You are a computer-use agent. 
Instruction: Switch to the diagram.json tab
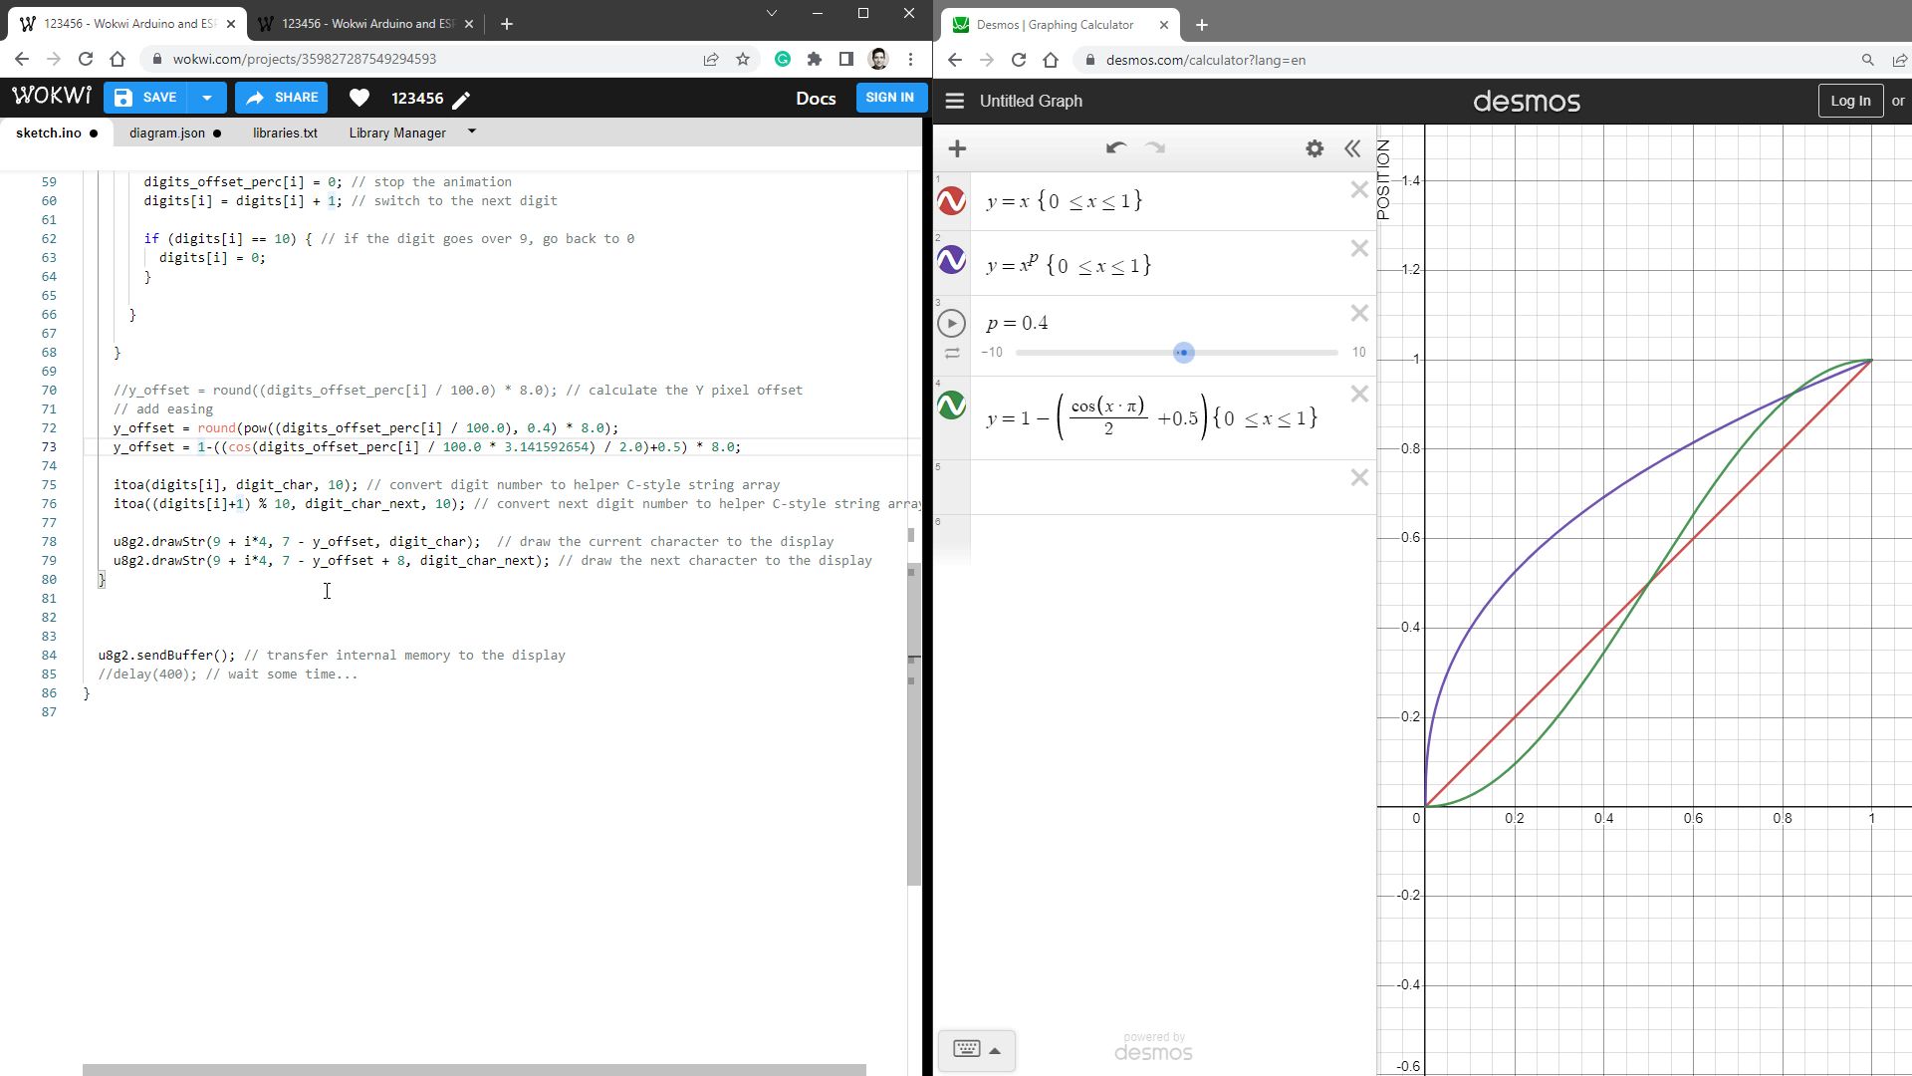point(167,133)
